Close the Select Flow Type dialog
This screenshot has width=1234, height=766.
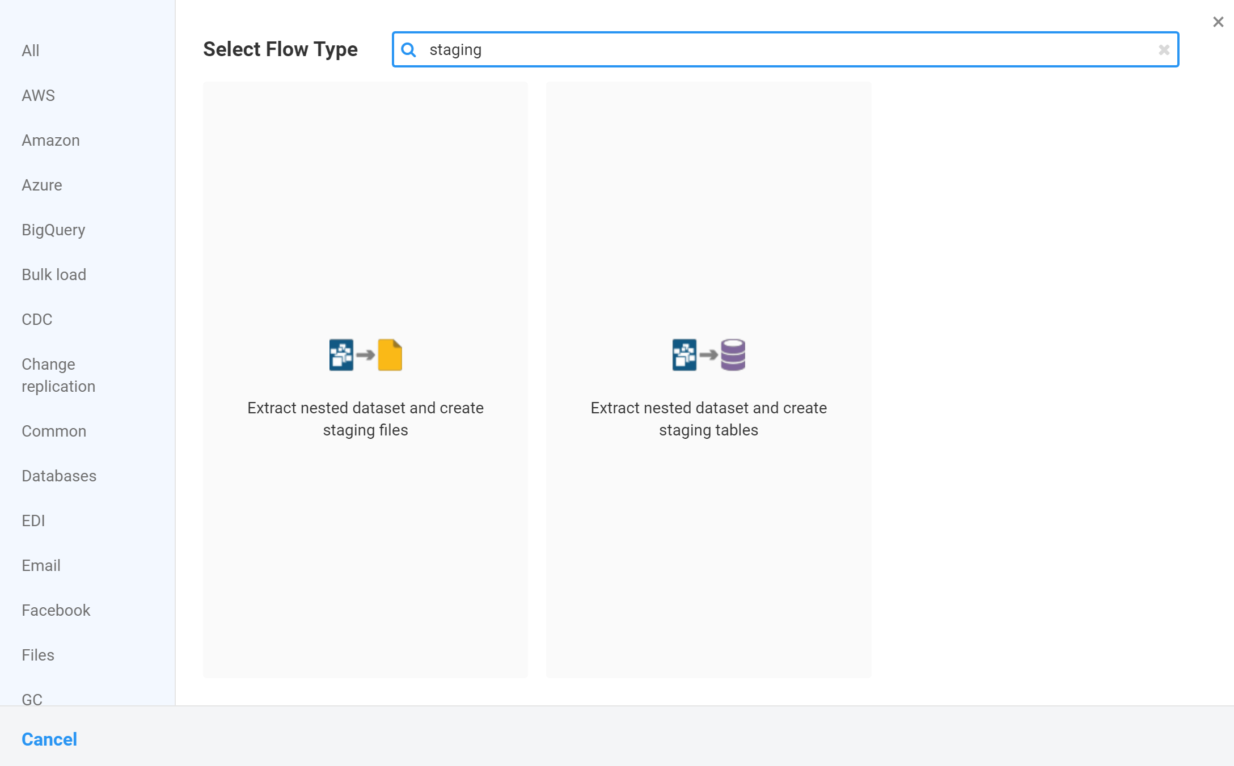coord(1218,22)
